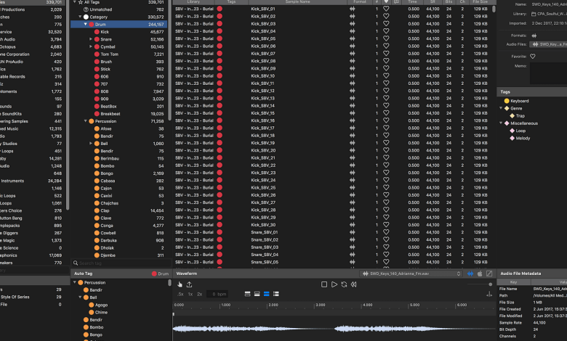The width and height of the screenshot is (567, 341).
Task: Favorite the Kick_SBV_10 sample heart
Action: tap(386, 75)
